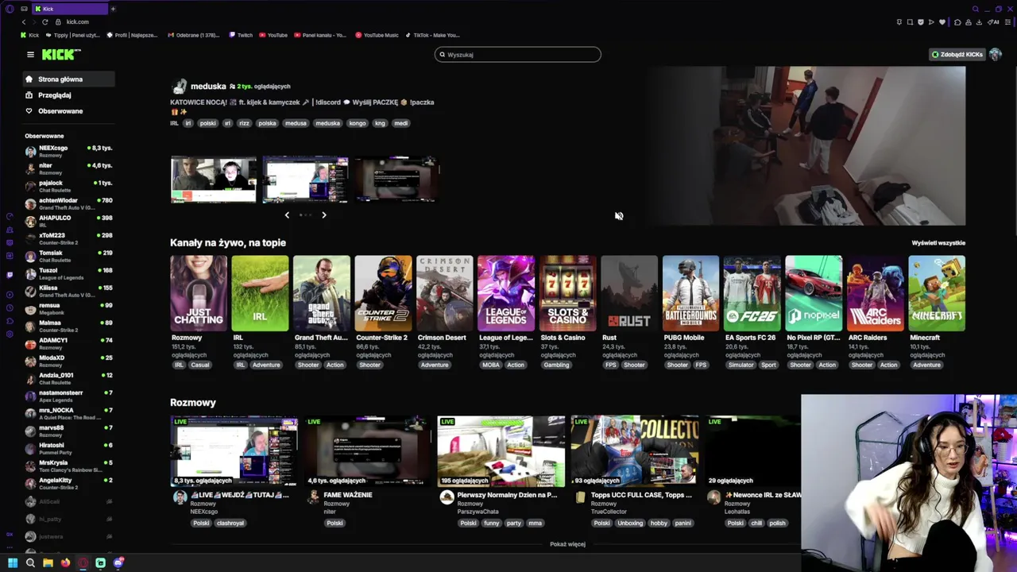1017x572 pixels.
Task: Open the Slots & Casino category card
Action: tap(567, 293)
